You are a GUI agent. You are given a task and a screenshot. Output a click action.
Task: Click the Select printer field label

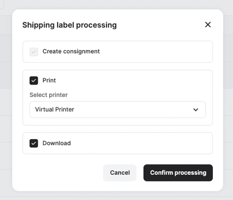(49, 95)
